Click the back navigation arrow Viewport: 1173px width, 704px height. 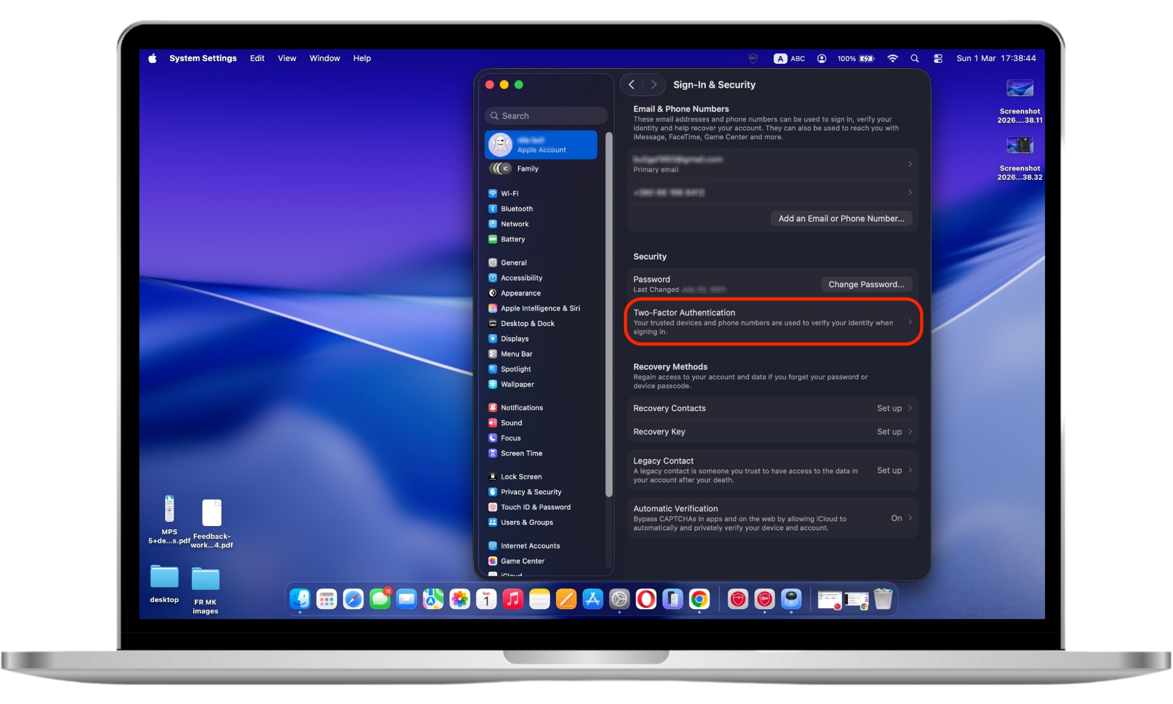click(x=631, y=84)
